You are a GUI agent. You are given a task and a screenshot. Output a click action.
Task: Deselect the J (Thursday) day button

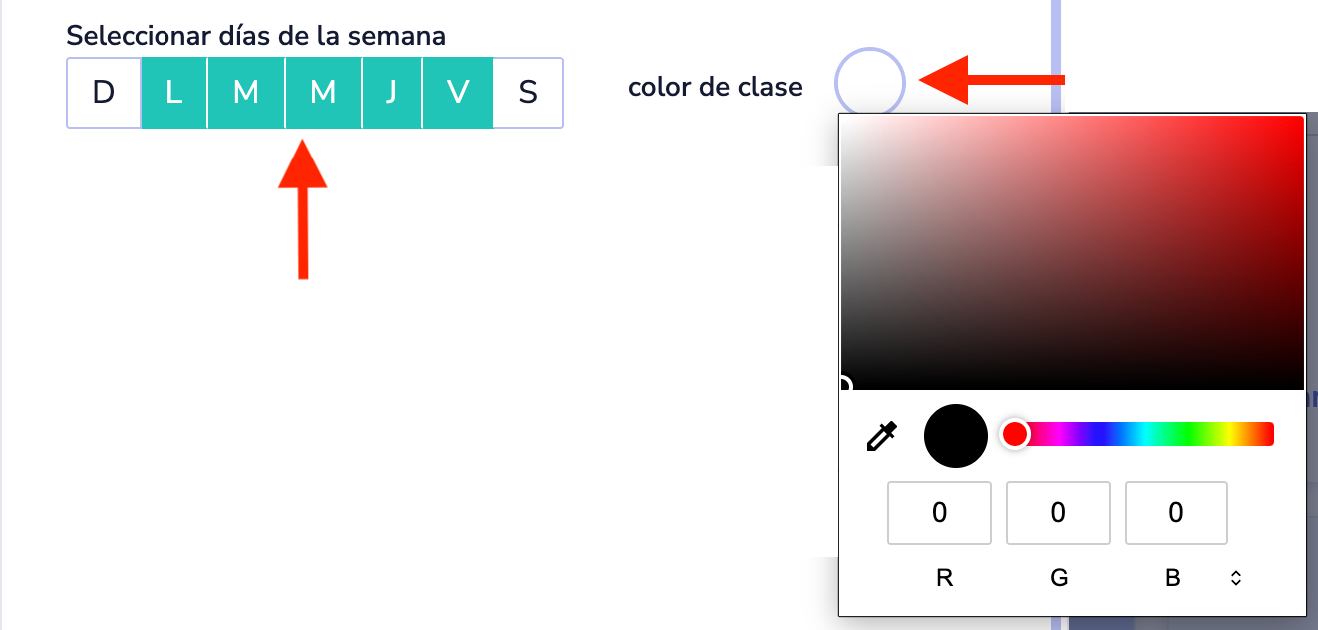pos(392,93)
